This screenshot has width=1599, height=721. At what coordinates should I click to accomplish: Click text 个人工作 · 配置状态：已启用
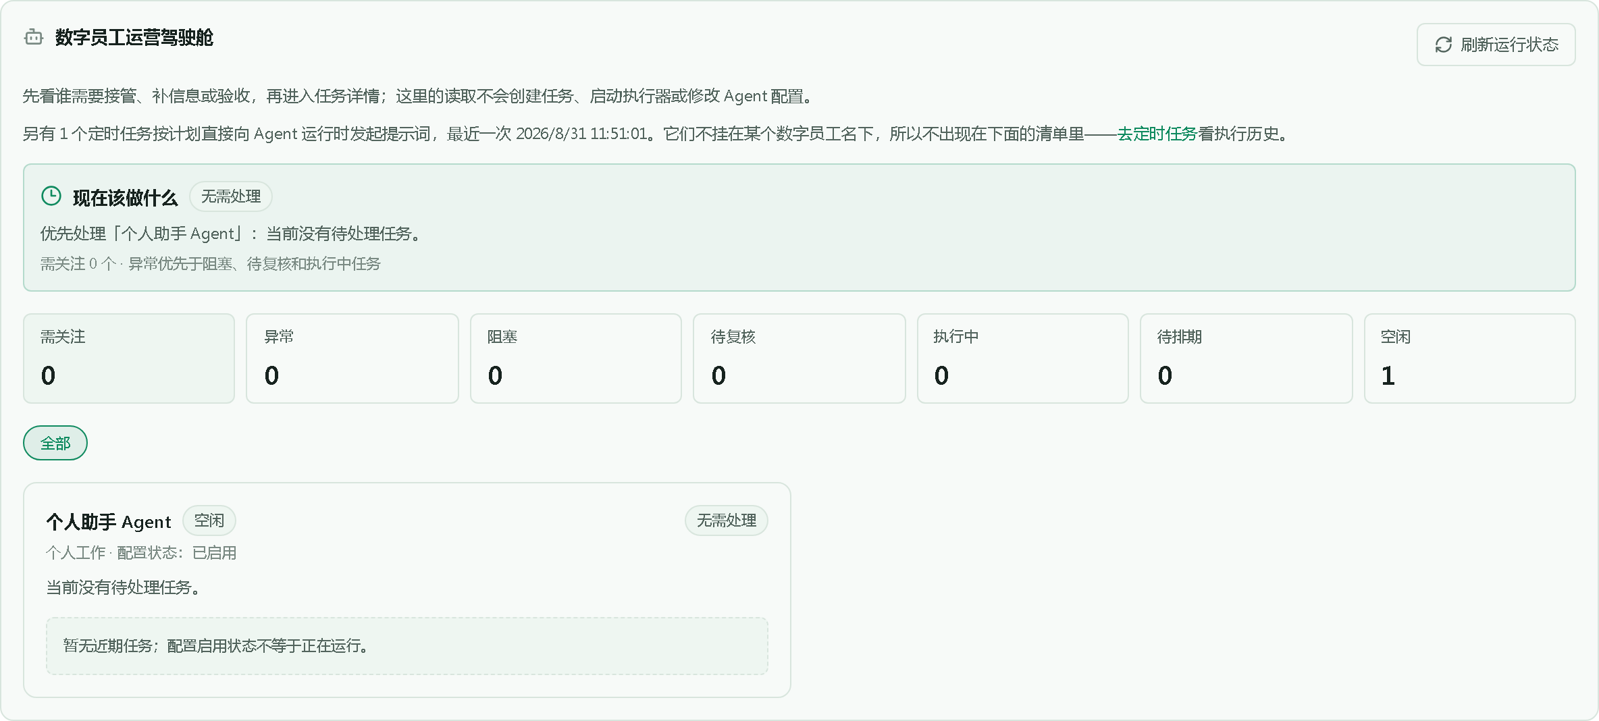coord(141,553)
